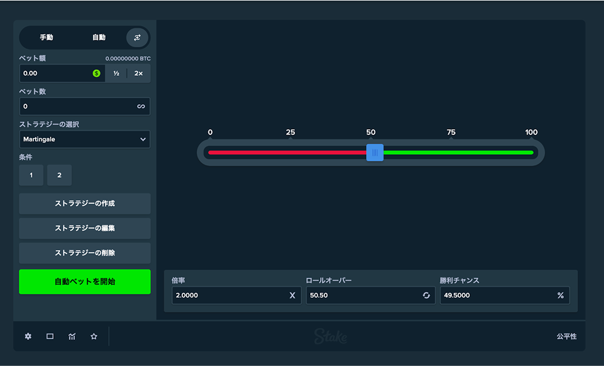604x366 pixels.
Task: Click the 0.00000000 BTC balance text
Action: [x=128, y=58]
